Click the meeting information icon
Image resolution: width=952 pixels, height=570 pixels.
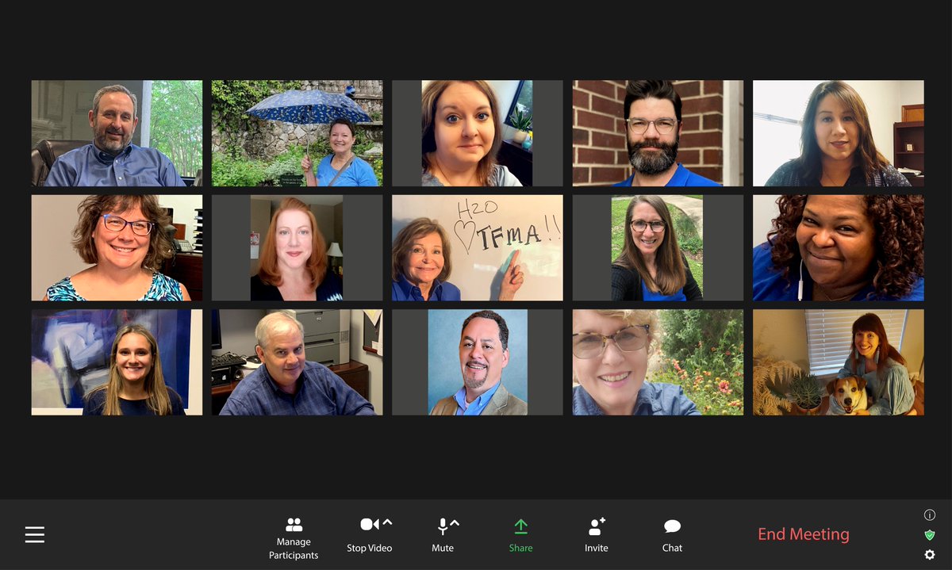[x=930, y=514]
